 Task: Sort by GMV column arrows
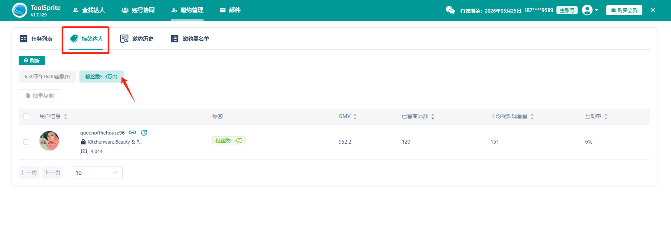355,116
